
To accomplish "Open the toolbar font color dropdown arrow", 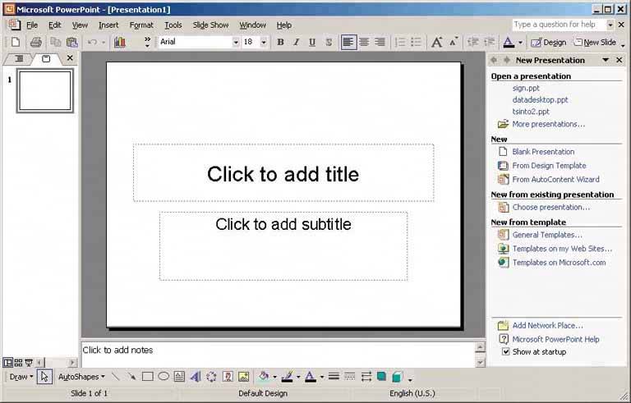I will click(520, 42).
